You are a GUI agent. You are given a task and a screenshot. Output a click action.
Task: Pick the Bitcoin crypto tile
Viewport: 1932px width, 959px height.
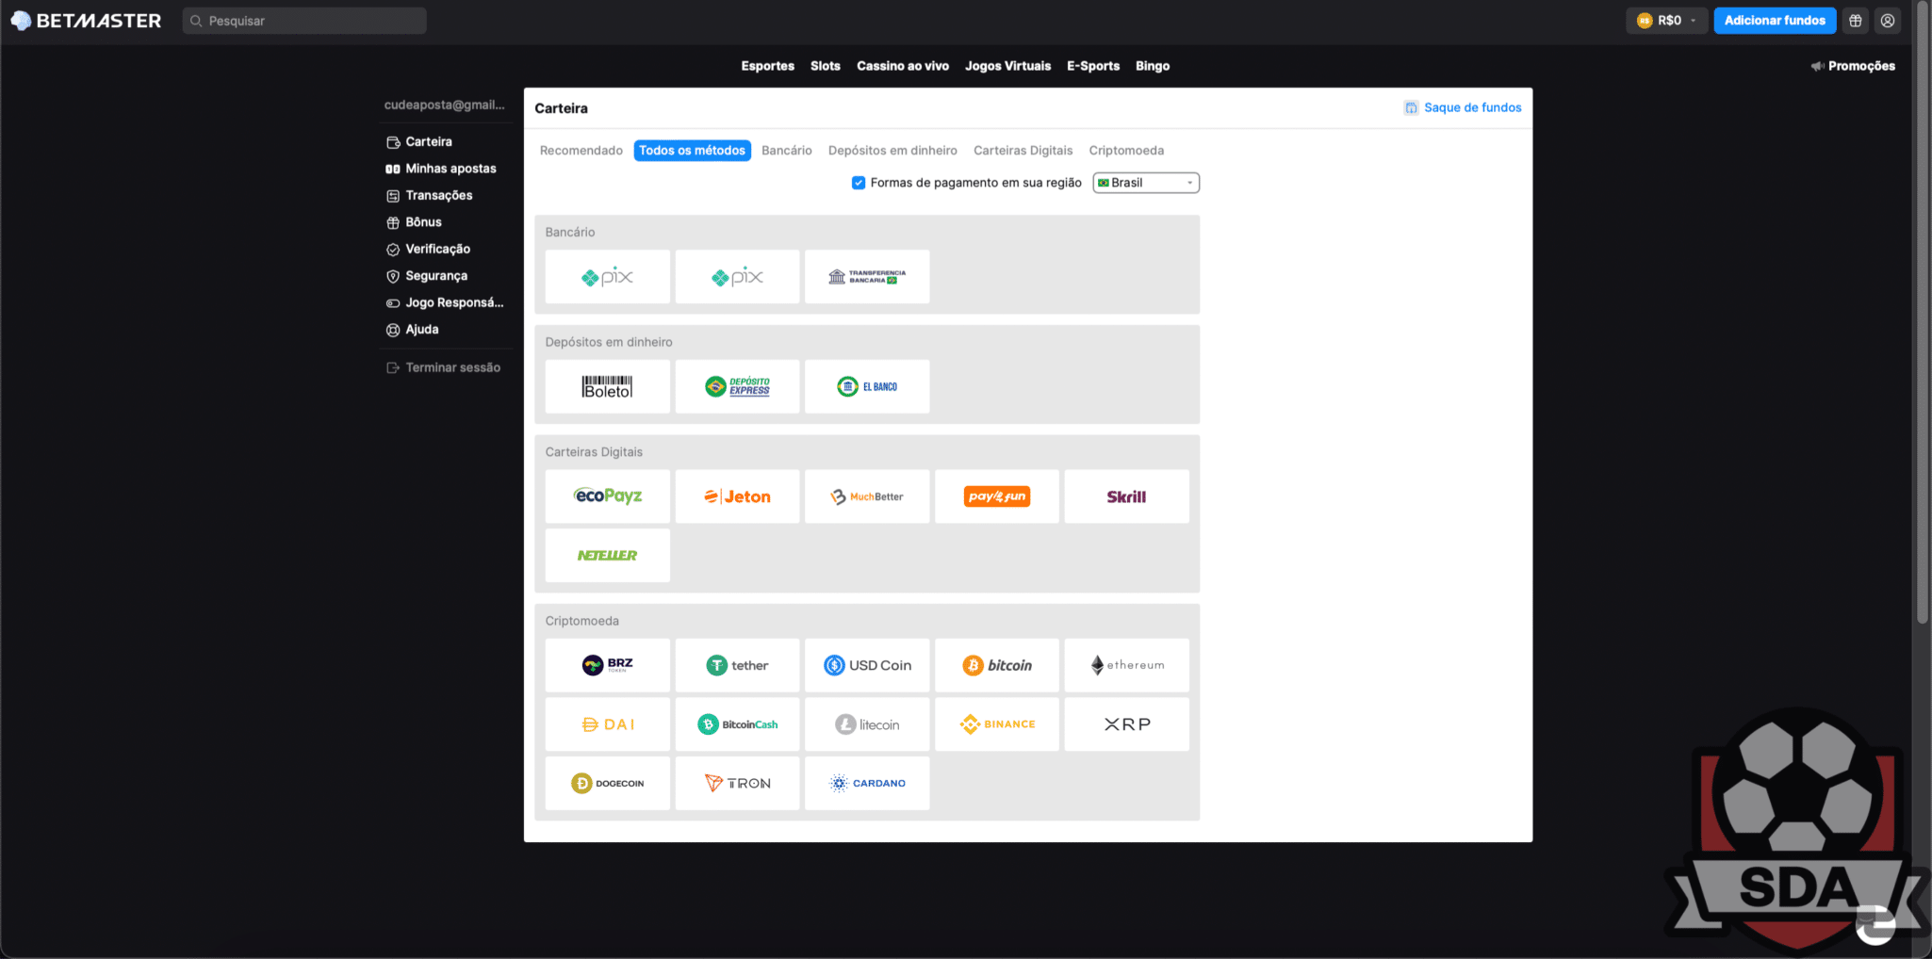(997, 665)
